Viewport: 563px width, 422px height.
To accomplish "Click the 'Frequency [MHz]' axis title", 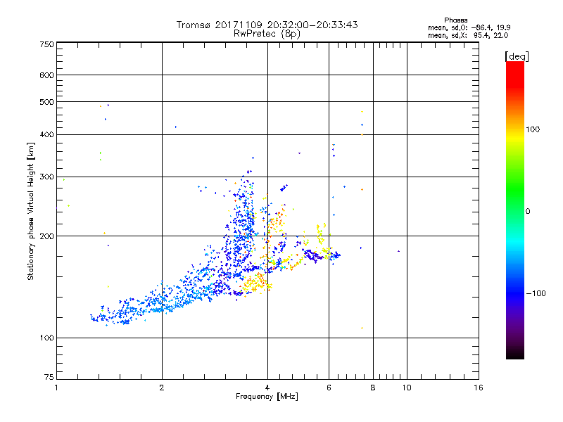I will click(x=267, y=397).
